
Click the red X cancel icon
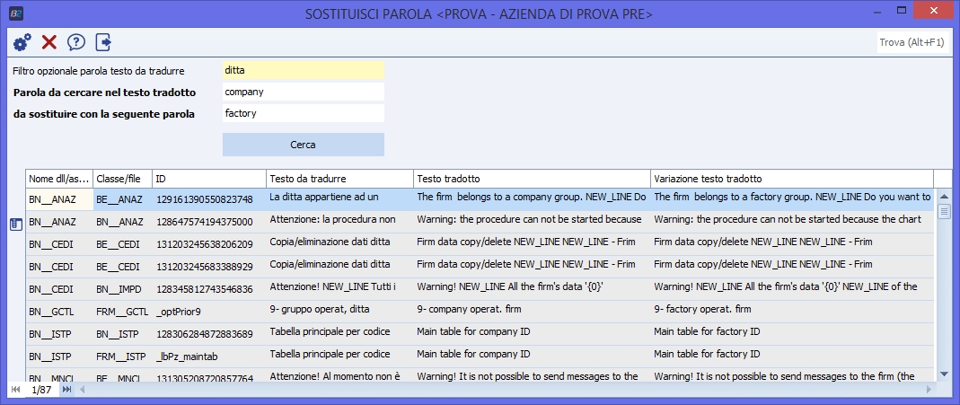pyautogui.click(x=49, y=42)
